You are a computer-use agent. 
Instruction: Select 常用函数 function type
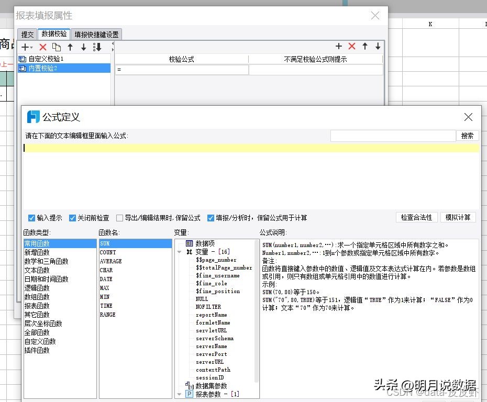click(60, 243)
